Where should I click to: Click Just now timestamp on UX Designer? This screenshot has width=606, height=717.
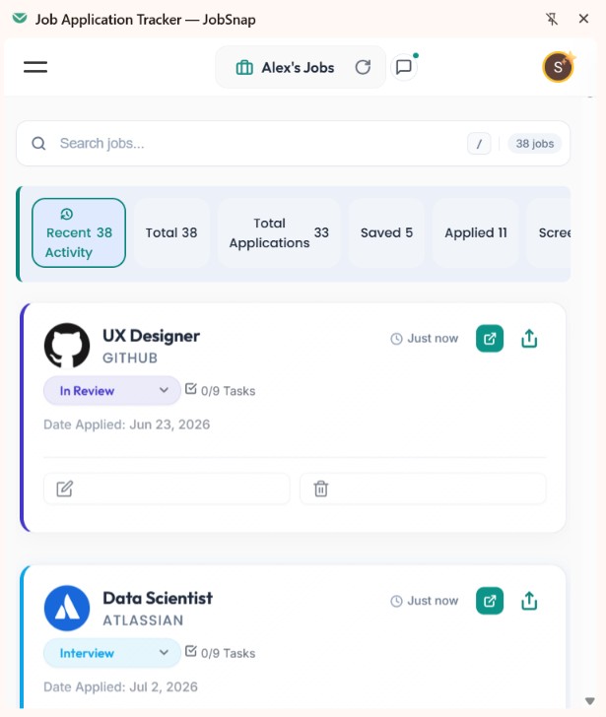point(424,339)
